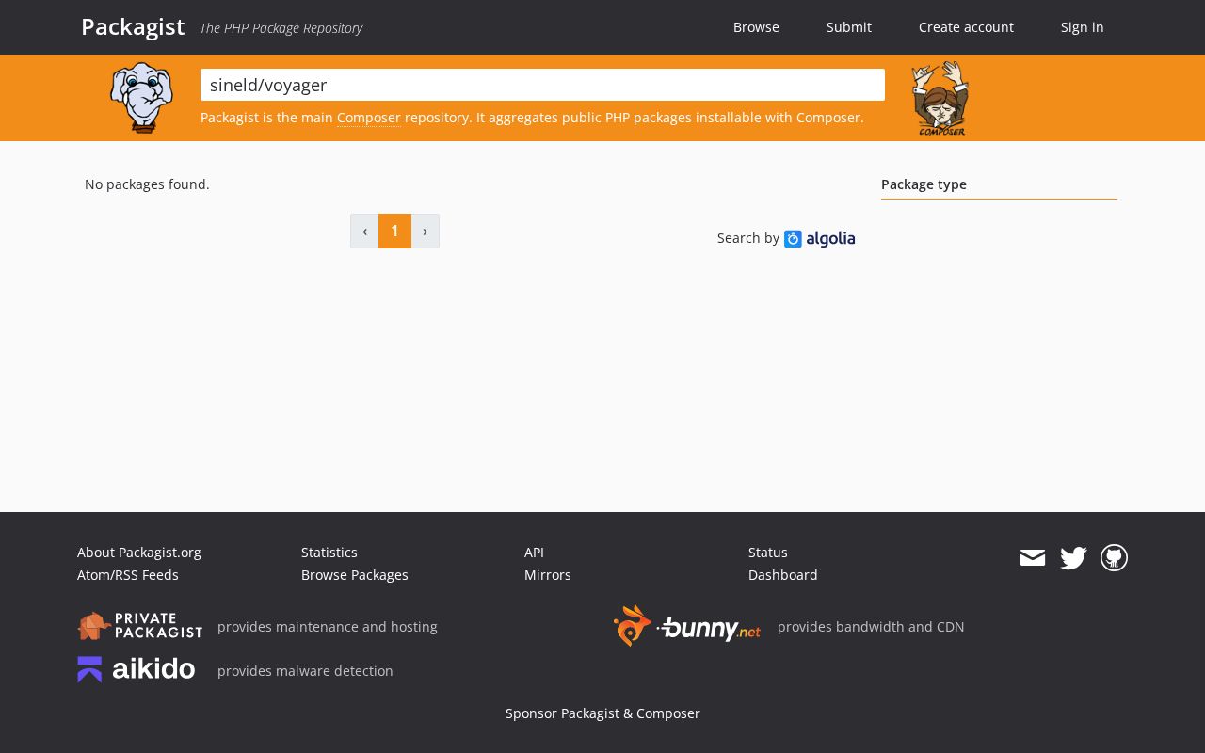This screenshot has height=753, width=1205.
Task: Click the No packages found message
Action: coord(147,184)
